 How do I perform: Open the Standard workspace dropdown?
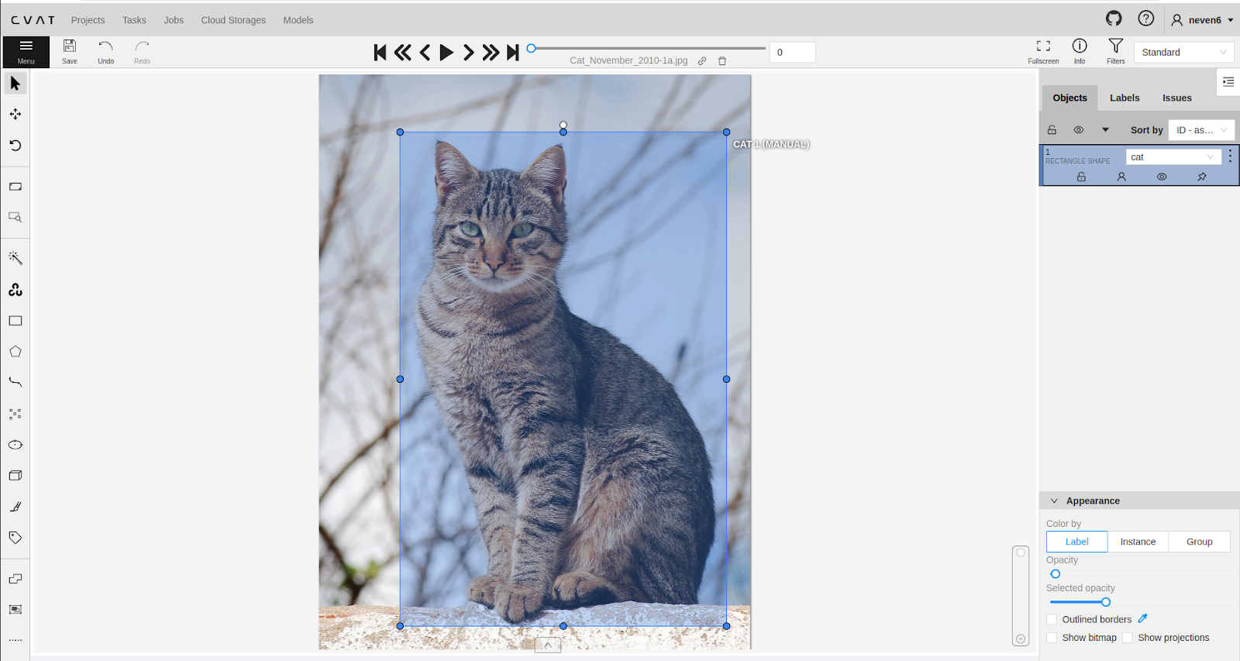pos(1184,52)
